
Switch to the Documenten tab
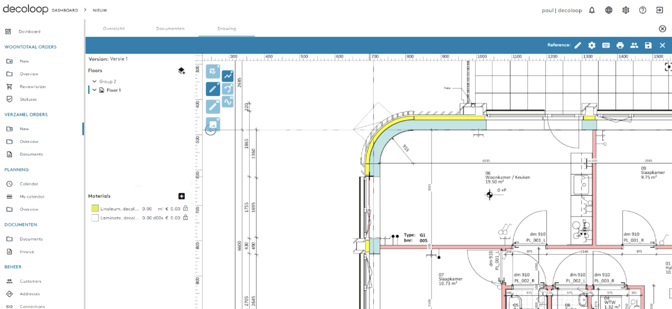pyautogui.click(x=170, y=28)
